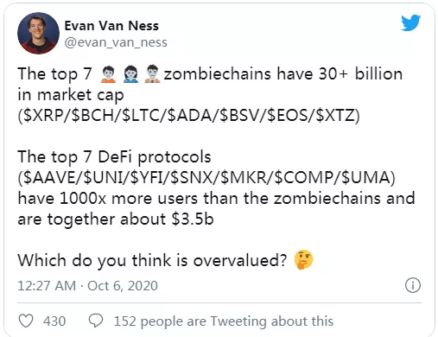438x337 pixels.
Task: Click the thinking face emoji
Action: coord(303,260)
